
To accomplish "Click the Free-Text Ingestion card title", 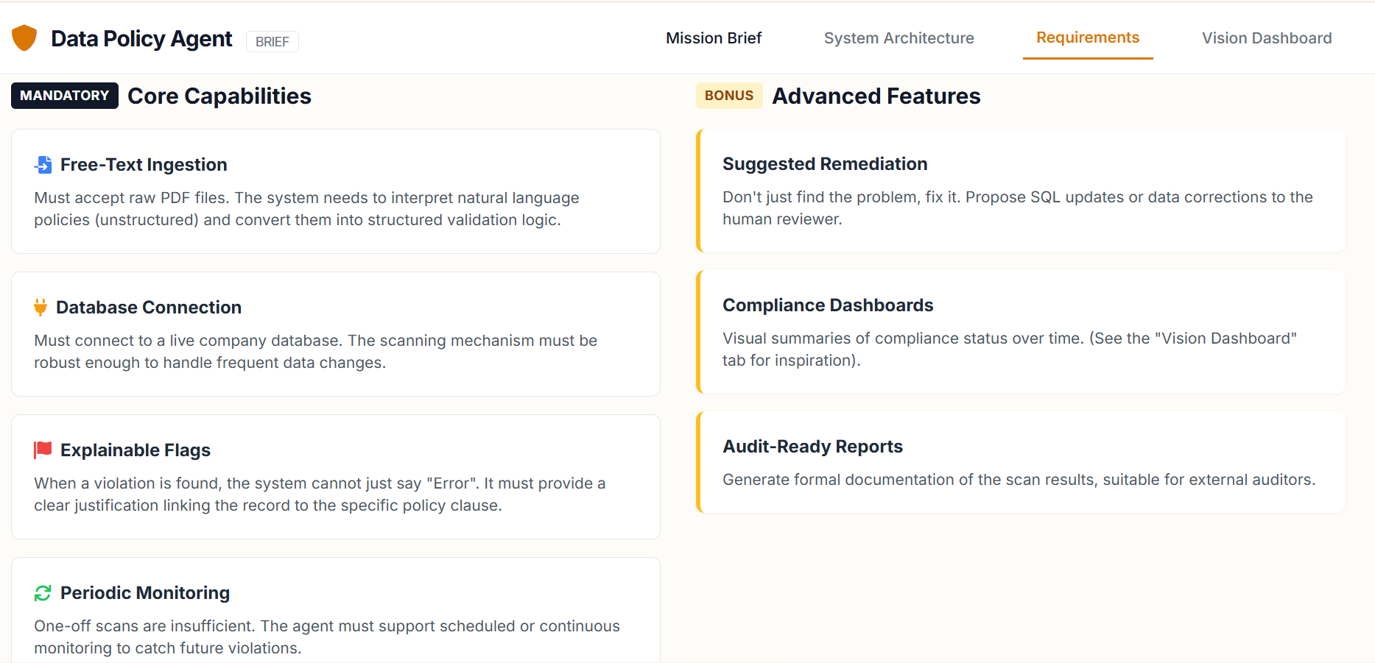I will (x=144, y=165).
